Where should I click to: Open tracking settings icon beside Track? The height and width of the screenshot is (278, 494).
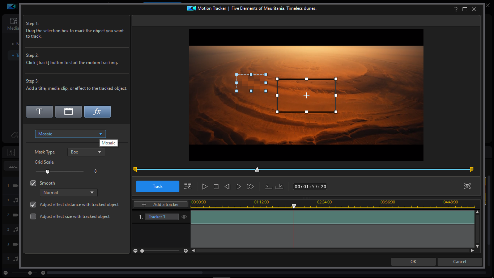coord(188,186)
